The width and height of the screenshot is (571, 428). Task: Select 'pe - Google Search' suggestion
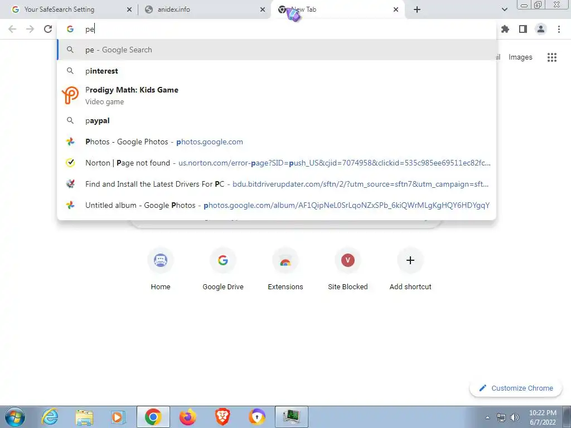click(x=277, y=50)
